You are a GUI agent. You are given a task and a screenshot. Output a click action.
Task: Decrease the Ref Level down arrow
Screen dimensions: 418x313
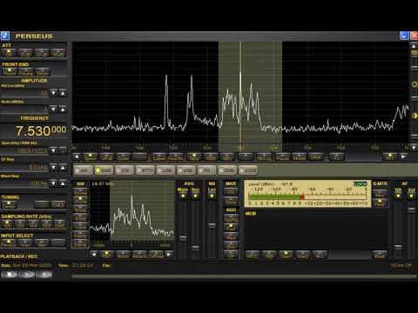coord(53,93)
